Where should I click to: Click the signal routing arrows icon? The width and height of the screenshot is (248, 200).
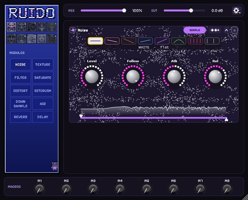coord(215,30)
